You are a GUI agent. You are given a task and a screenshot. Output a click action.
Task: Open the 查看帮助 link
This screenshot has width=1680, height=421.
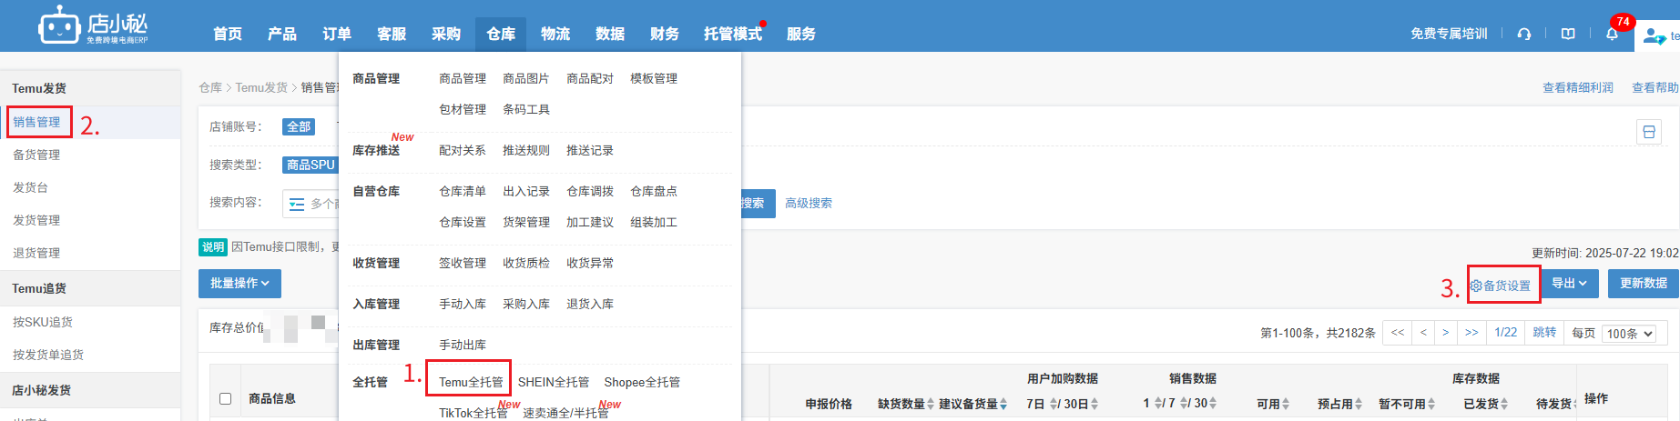[1655, 87]
